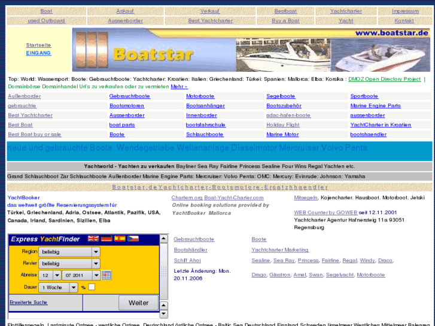435x326 pixels.
Task: Open Yachtcharter Marketing link
Action: pos(280,249)
